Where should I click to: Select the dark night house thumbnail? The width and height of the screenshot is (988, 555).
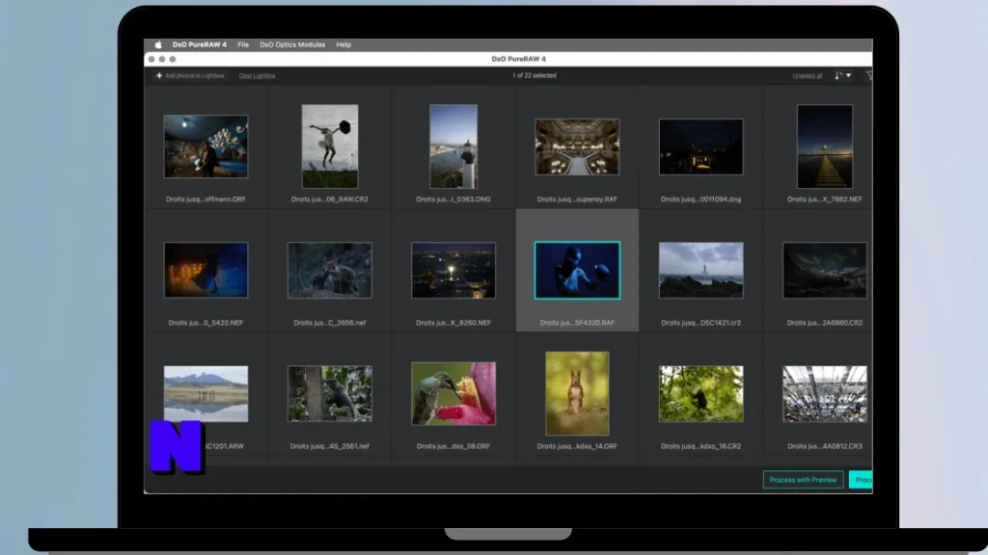coord(700,146)
